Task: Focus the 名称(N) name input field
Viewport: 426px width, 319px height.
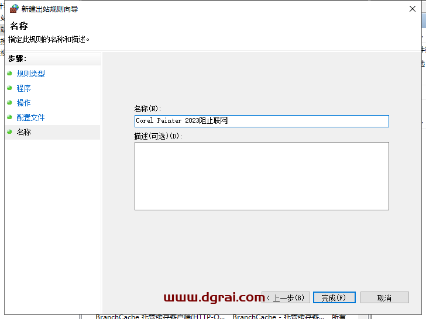Action: pos(262,121)
